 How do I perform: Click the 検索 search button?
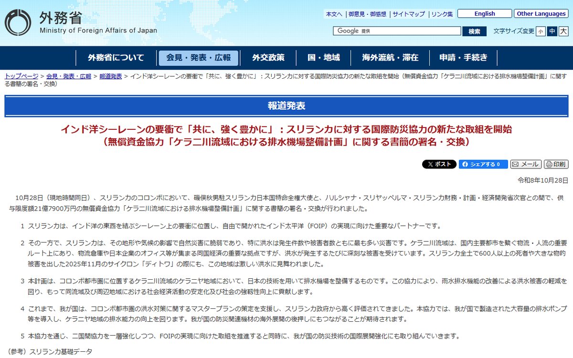click(474, 31)
